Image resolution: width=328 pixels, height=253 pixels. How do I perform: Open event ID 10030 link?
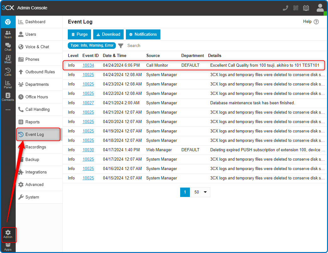(x=88, y=150)
